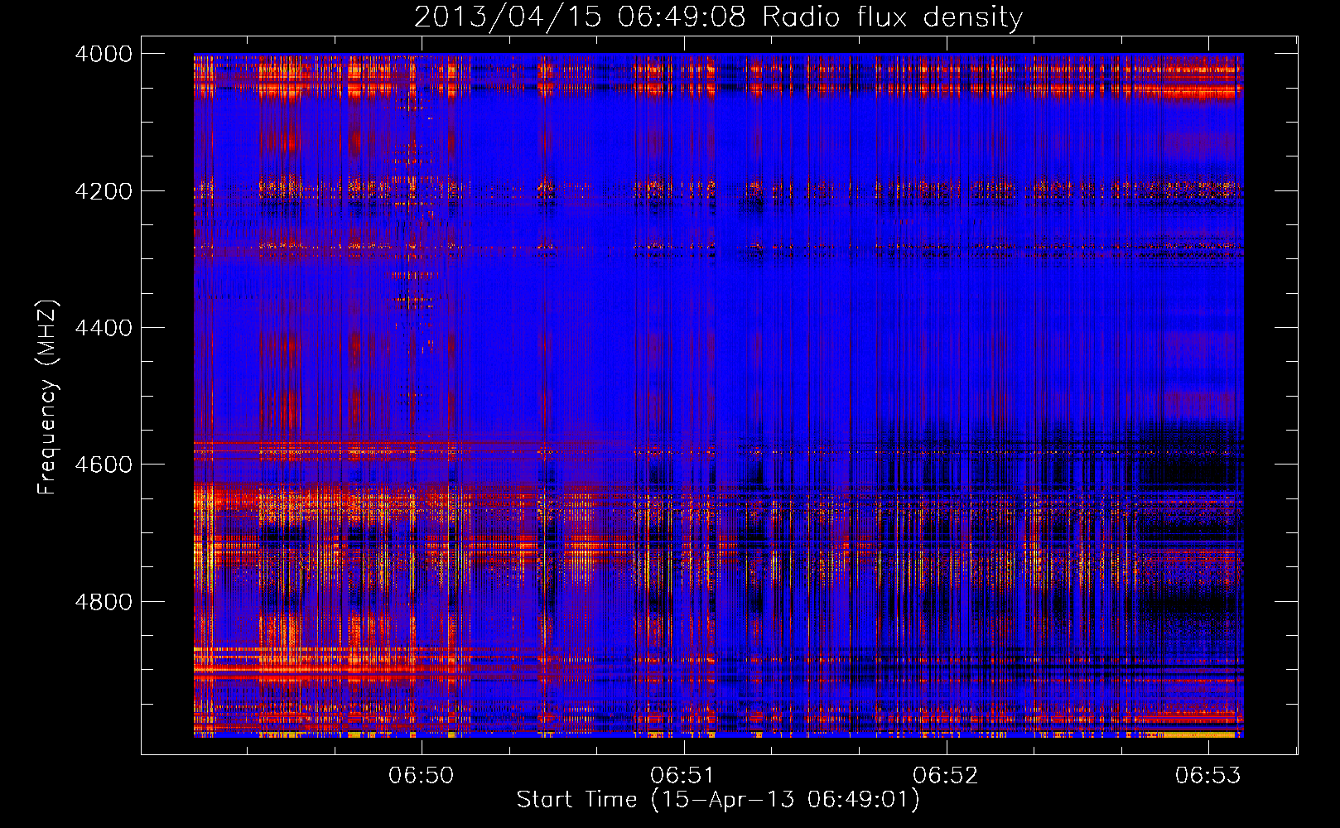1340x828 pixels.
Task: Click the 4400 frequency tick label
Action: (104, 328)
